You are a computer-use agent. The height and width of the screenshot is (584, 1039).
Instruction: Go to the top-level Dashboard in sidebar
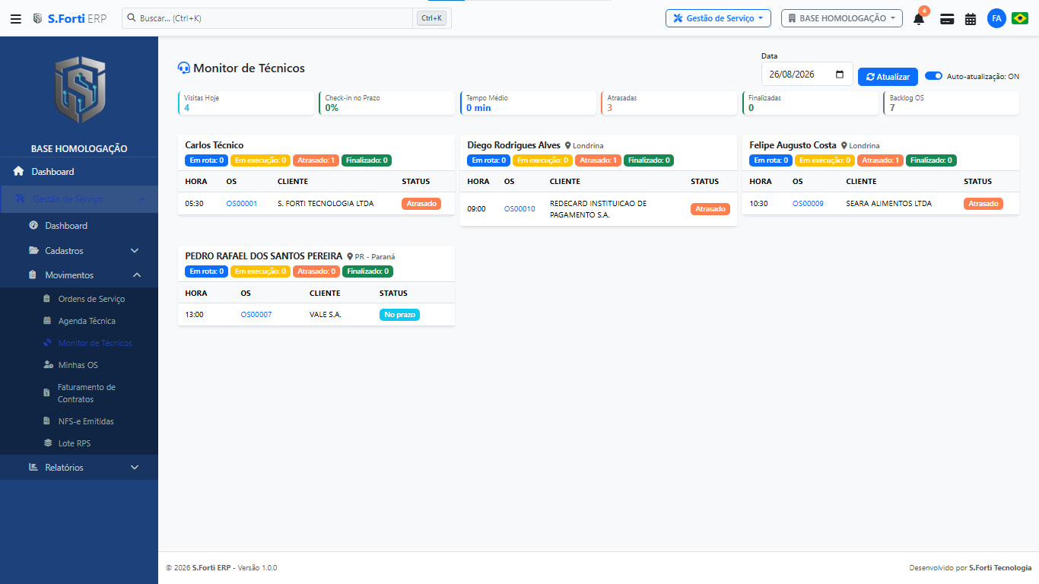click(x=79, y=171)
